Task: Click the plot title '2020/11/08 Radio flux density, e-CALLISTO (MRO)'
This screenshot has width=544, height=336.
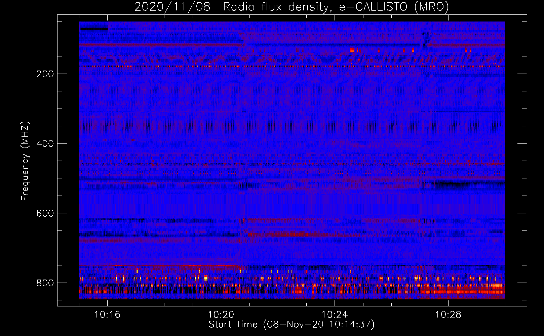Action: click(x=292, y=7)
